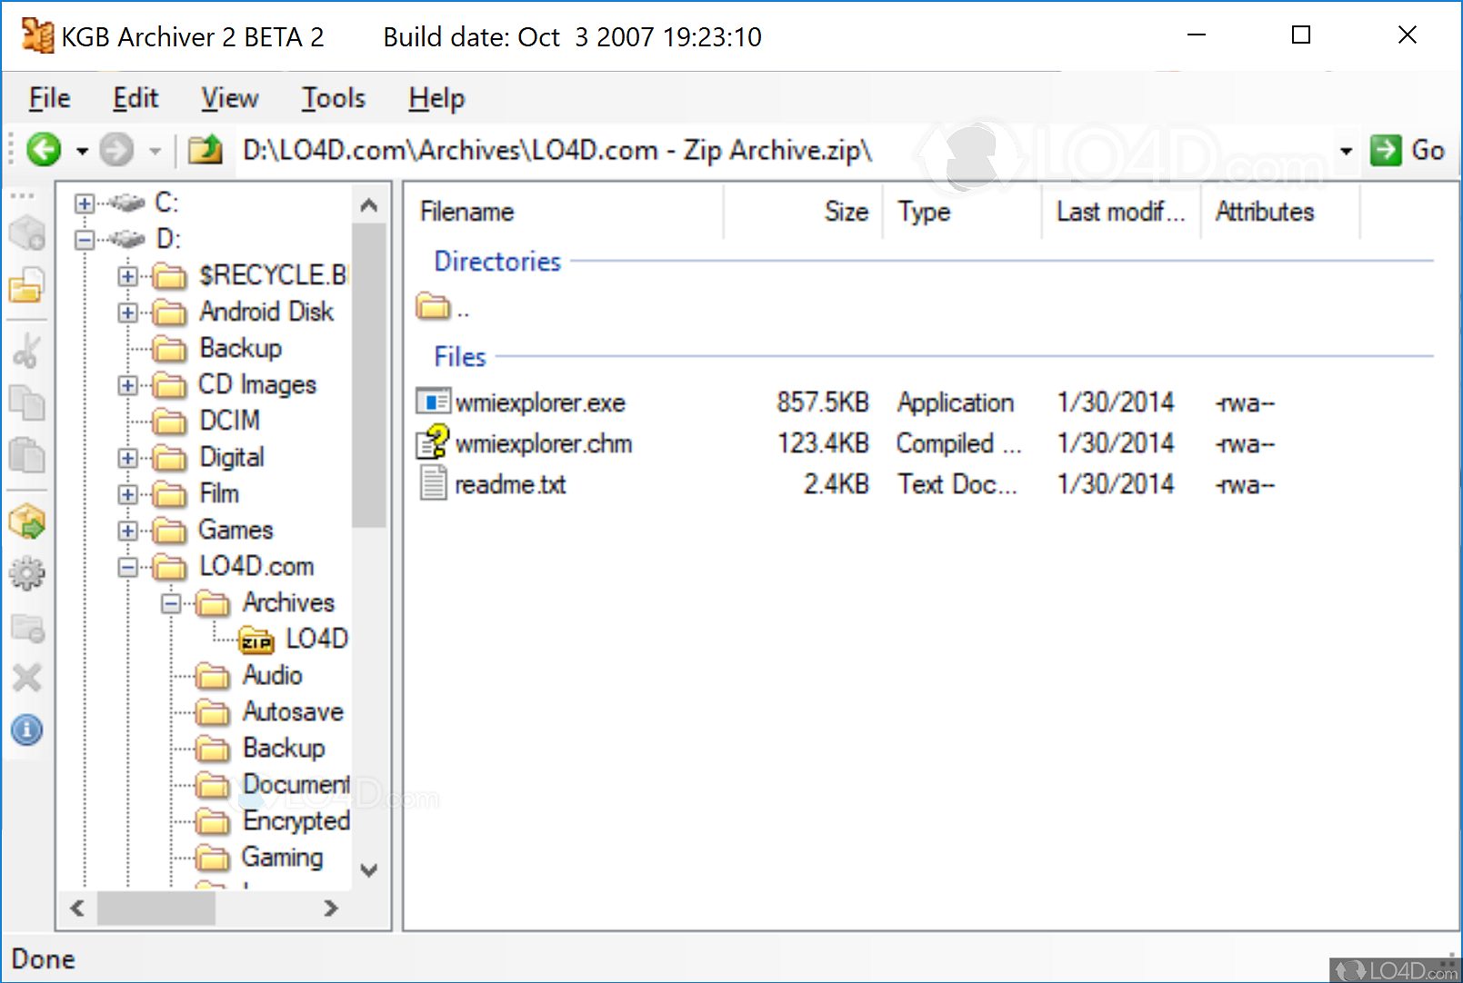Select the C: drive in tree

[166, 203]
